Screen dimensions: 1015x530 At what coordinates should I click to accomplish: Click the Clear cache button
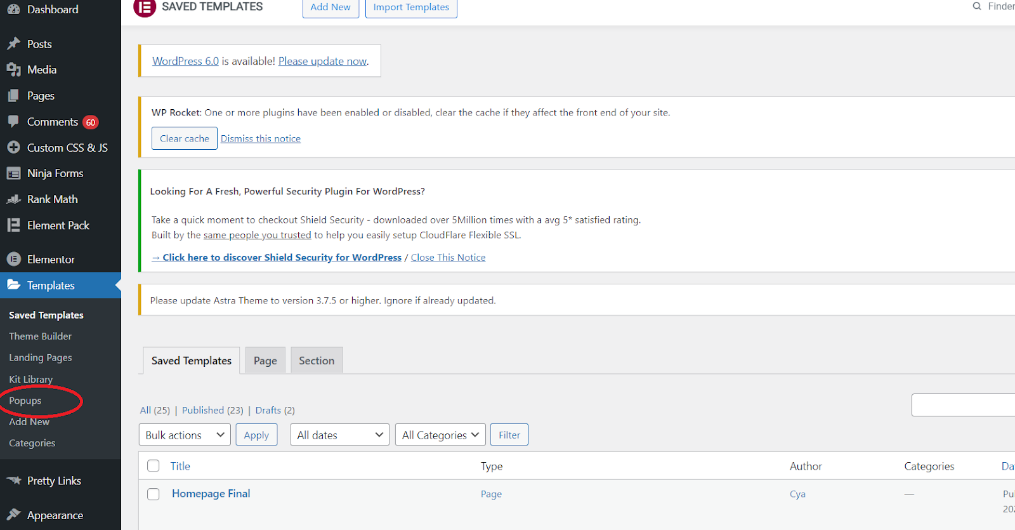pos(185,138)
